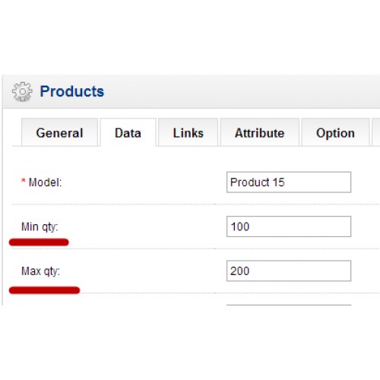
Task: Click the empty Products header bar area
Action: click(241, 91)
